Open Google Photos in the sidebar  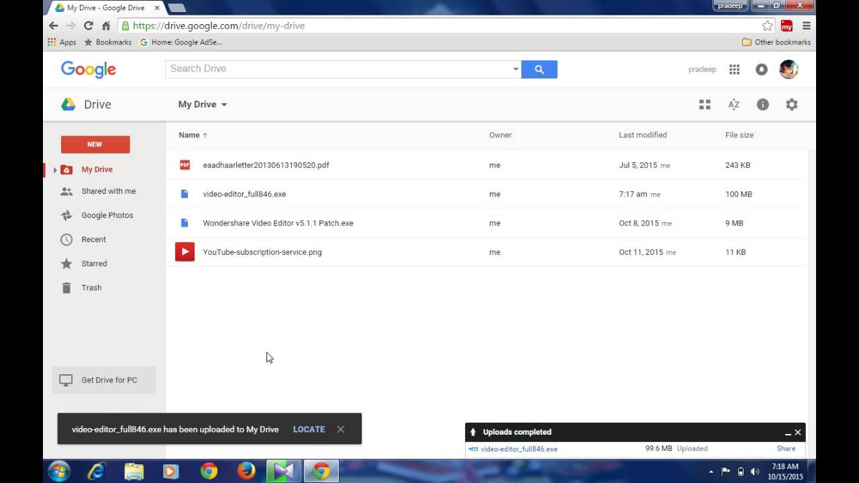(x=107, y=215)
